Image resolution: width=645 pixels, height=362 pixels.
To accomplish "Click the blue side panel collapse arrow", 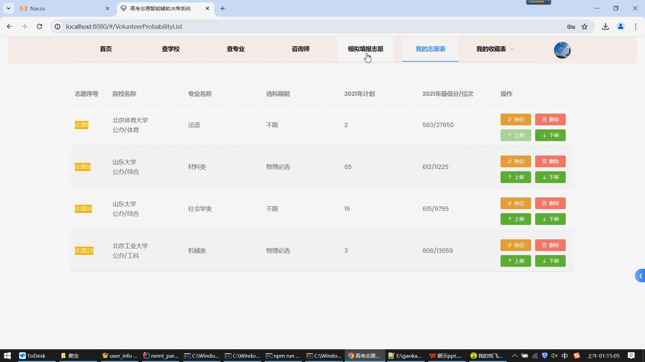I will click(x=640, y=276).
